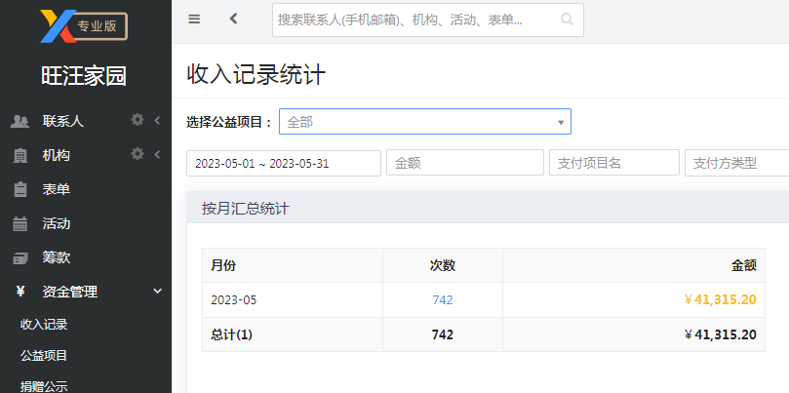Click the search magnifier icon
Viewport: 789px width, 393px height.
(567, 20)
